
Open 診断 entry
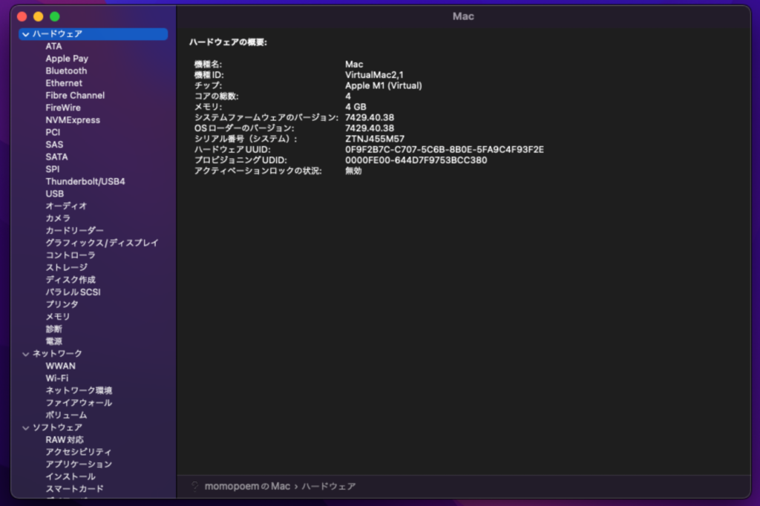click(x=53, y=329)
